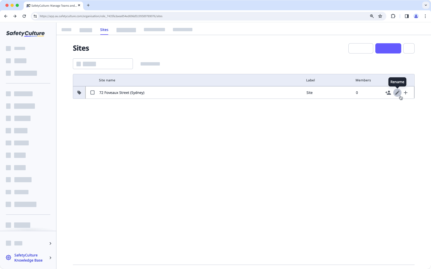Screen dimensions: 431x269
Task: Bookmark the page using the star icon
Action: pyautogui.click(x=380, y=16)
